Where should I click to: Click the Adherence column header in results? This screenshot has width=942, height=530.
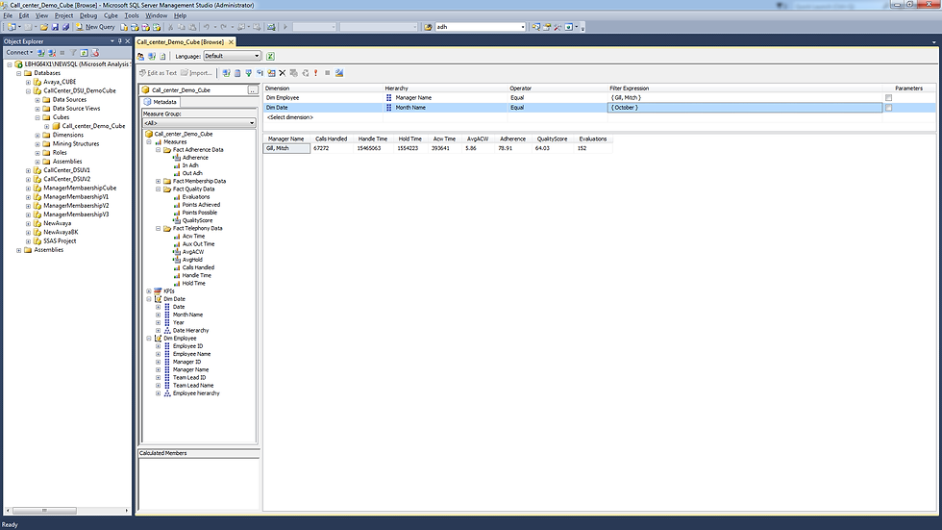(512, 139)
